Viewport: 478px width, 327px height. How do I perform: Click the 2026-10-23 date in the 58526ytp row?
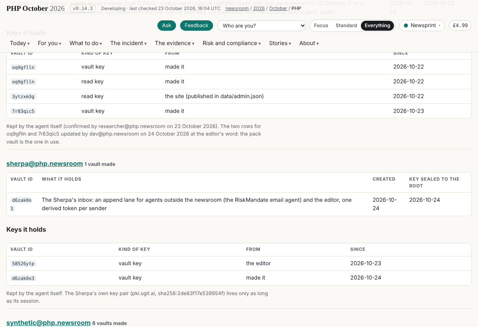[366, 263]
